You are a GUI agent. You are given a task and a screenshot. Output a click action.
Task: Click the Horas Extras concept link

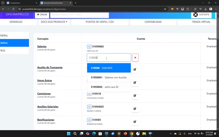click(x=44, y=80)
